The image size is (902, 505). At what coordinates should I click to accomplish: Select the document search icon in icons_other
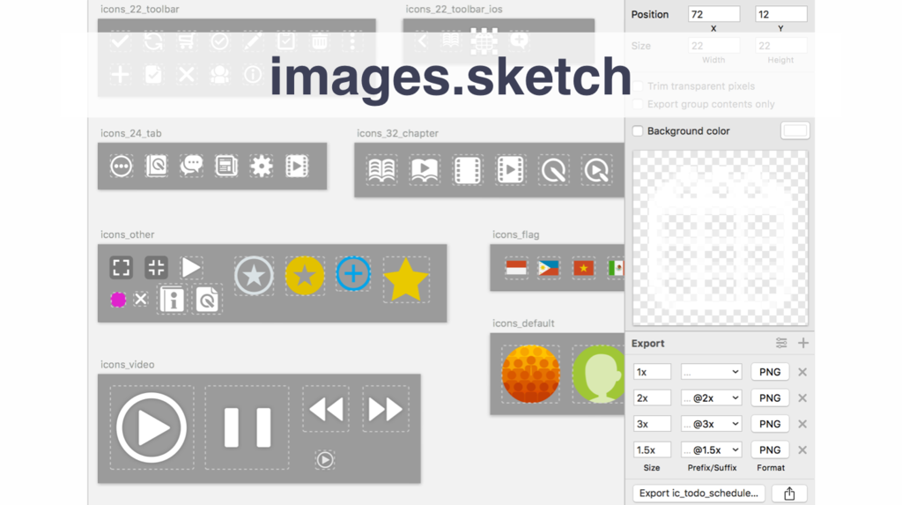(207, 300)
